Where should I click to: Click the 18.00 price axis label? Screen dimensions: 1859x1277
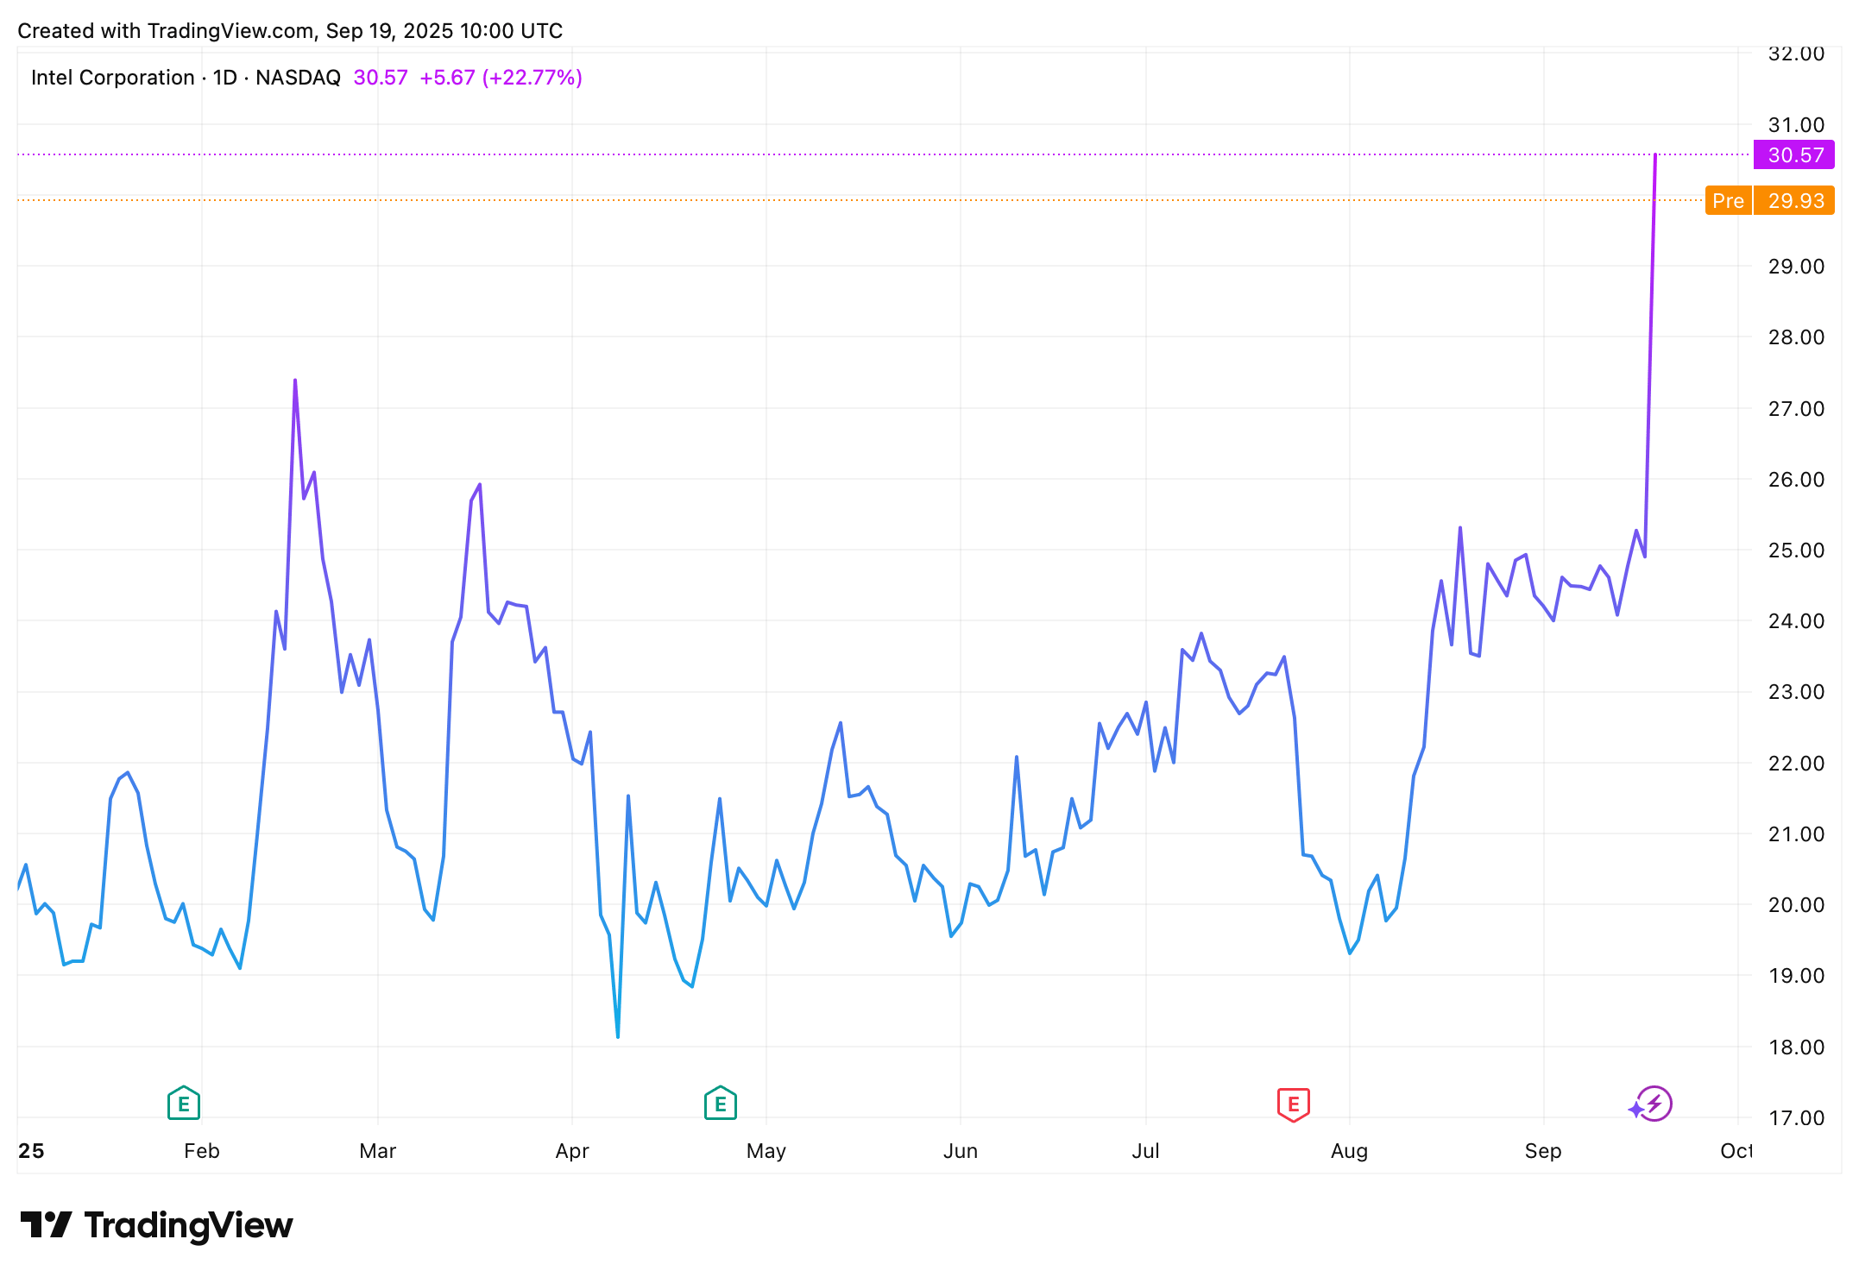coord(1796,1047)
